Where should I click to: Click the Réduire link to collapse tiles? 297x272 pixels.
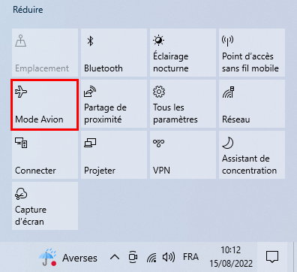click(x=28, y=10)
